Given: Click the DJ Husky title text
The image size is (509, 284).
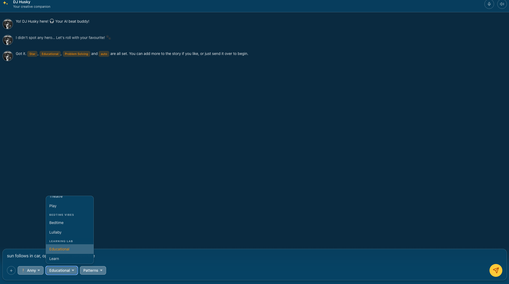Looking at the screenshot, I should 22,2.
